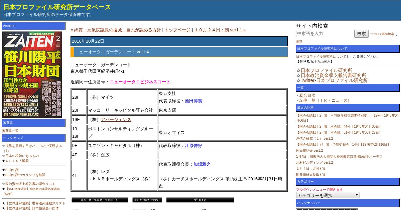401x210 pixels.
Task: Open the 総合目次 link
Action: (x=307, y=95)
